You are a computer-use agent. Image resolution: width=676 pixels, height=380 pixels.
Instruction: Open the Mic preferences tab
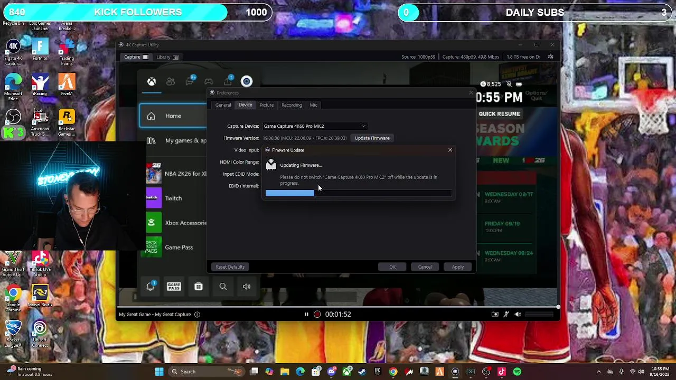tap(314, 105)
